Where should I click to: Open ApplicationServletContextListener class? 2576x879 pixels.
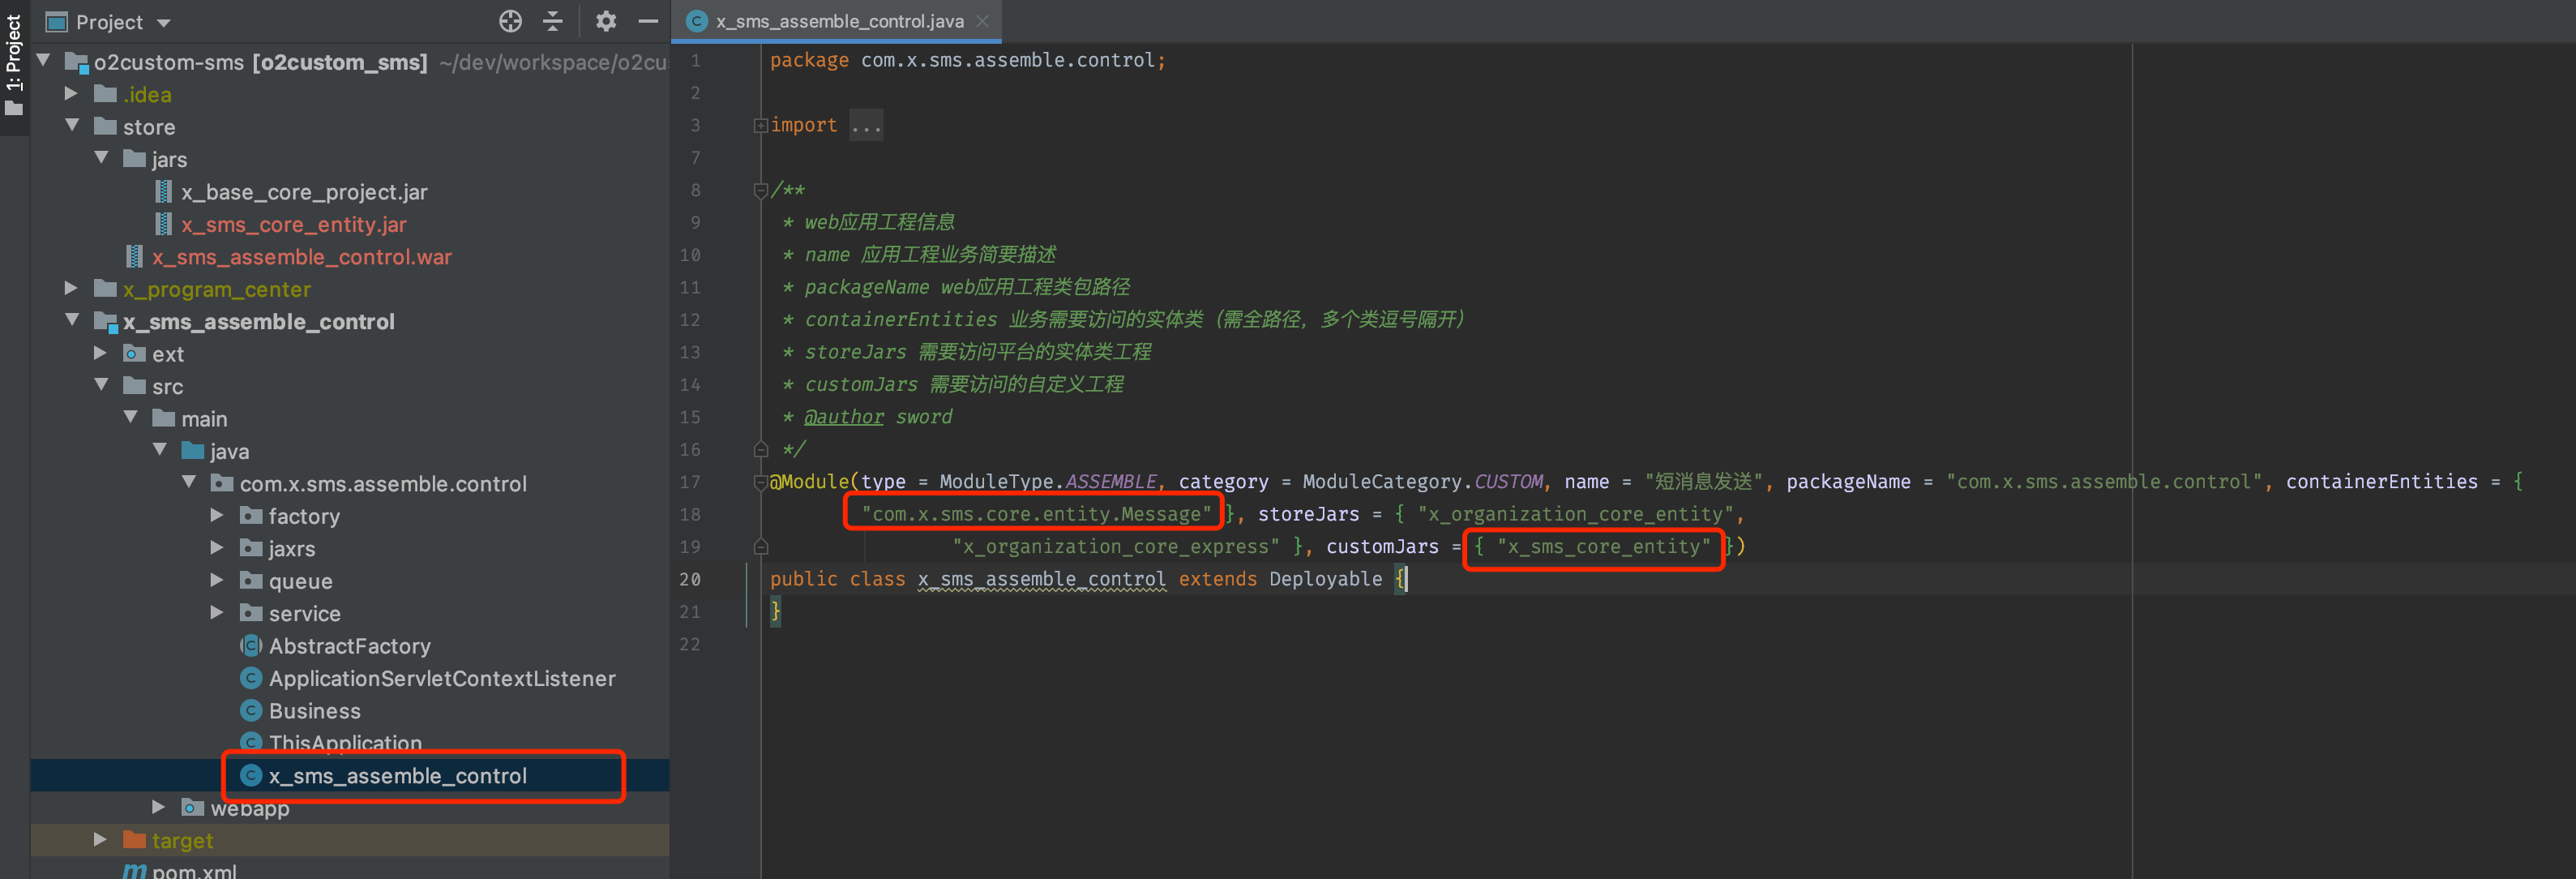(441, 678)
